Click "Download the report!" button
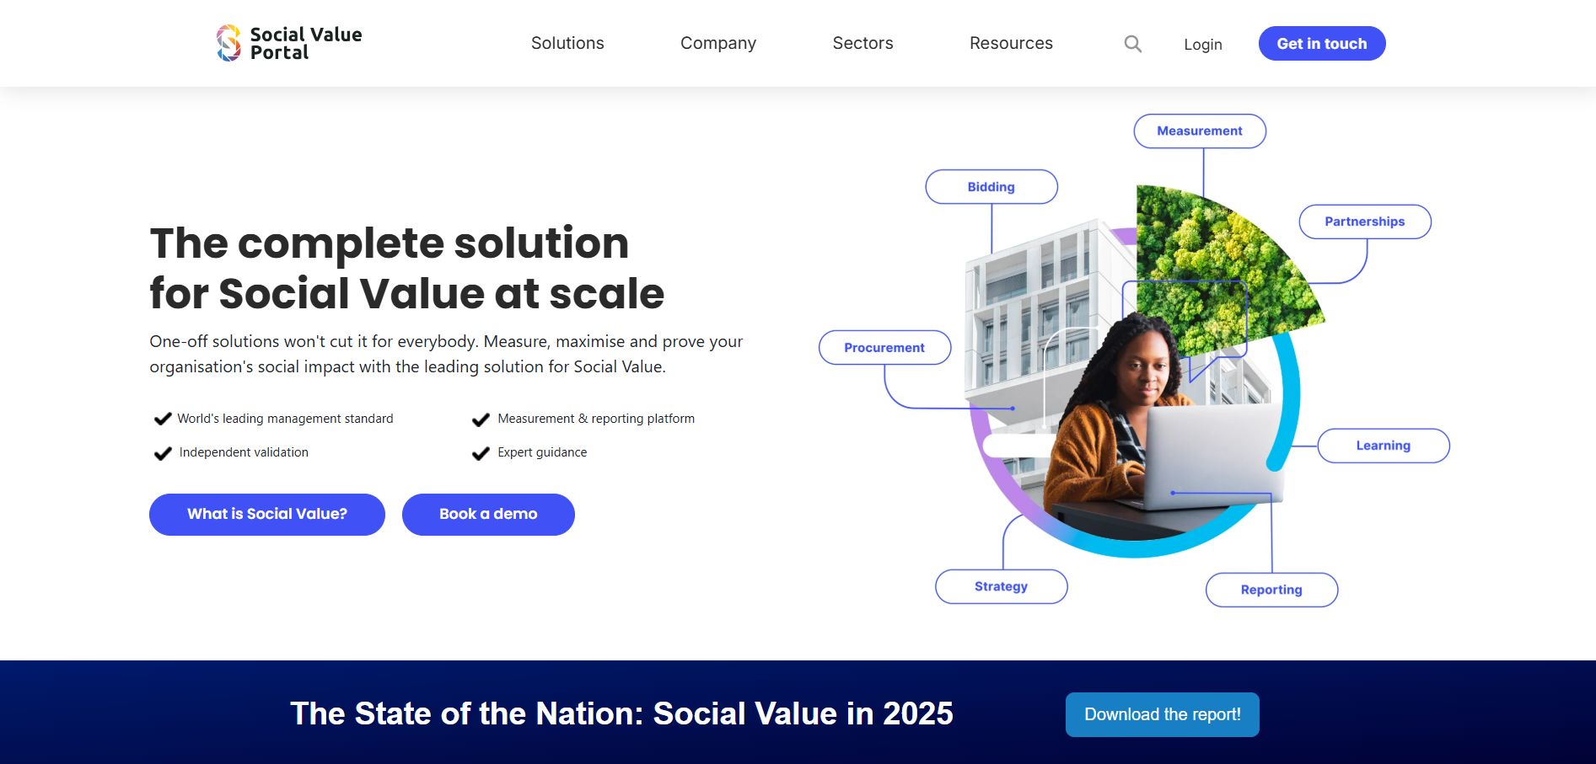1596x764 pixels. [1162, 713]
